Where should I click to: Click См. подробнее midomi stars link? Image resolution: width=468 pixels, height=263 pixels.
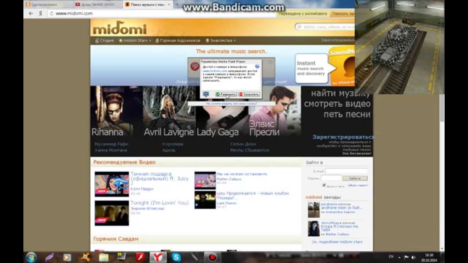tap(337, 242)
